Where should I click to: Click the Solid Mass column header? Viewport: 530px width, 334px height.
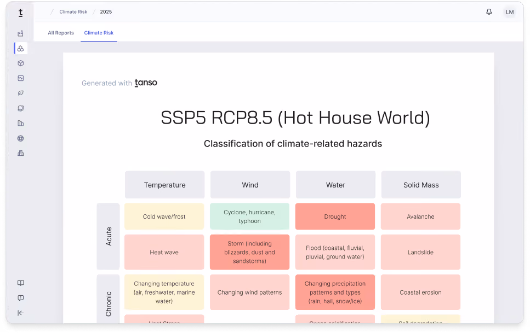[x=421, y=185]
